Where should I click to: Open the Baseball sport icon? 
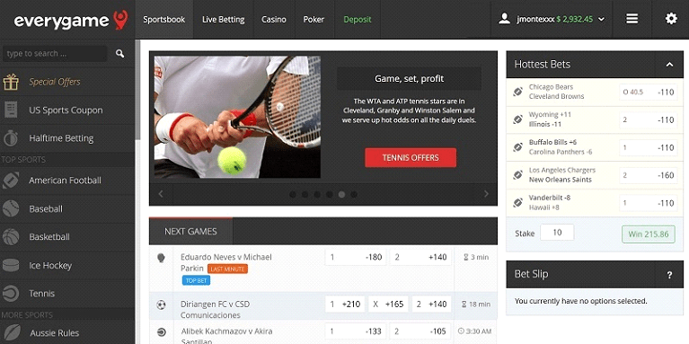coord(11,208)
